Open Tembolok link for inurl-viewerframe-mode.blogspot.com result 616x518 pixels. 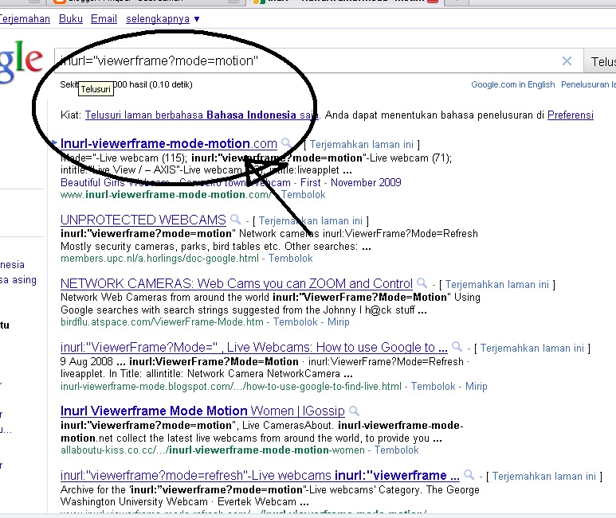coord(433,386)
